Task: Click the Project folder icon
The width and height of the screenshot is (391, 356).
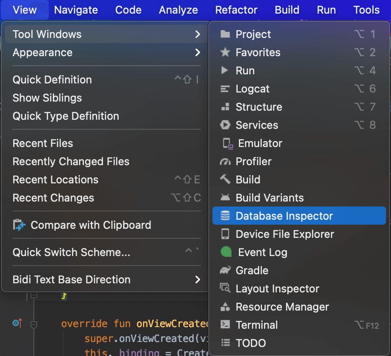Action: click(225, 34)
